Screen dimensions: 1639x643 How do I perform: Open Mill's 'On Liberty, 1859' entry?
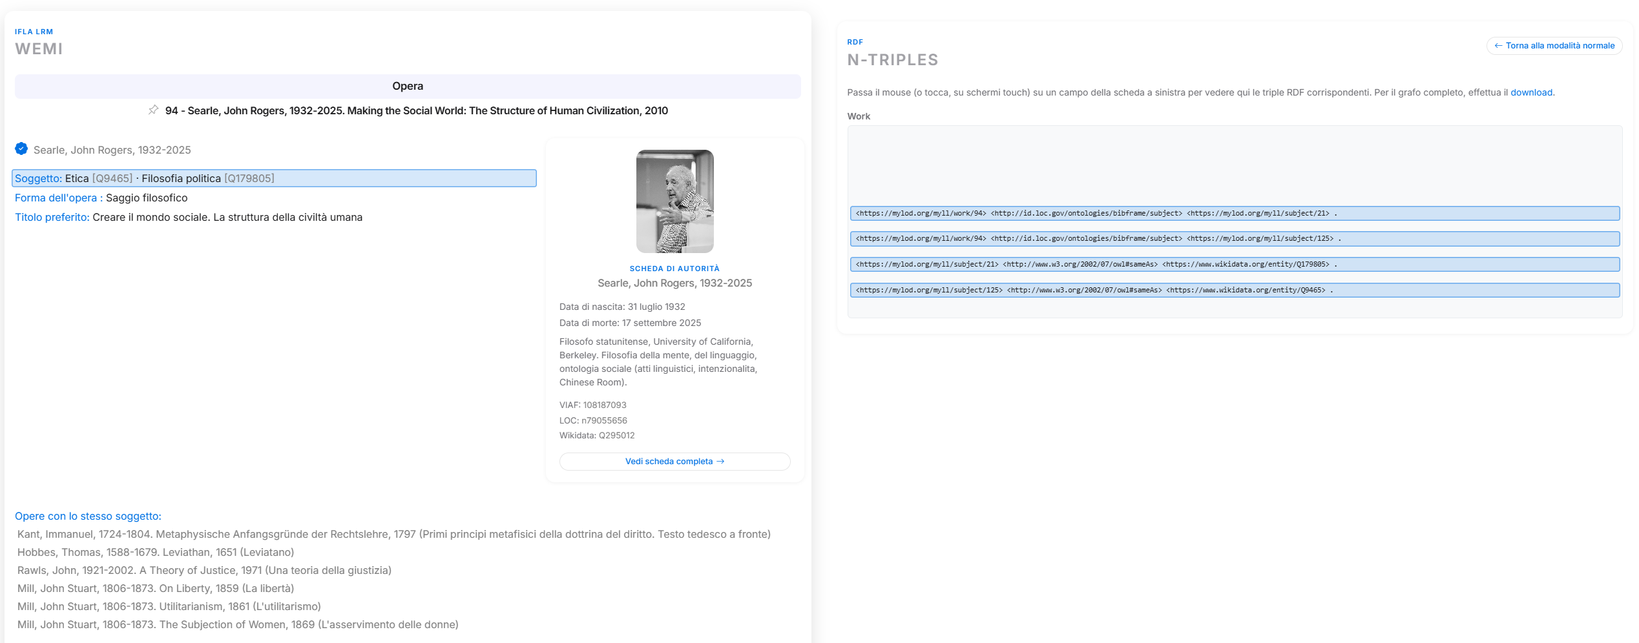pyautogui.click(x=156, y=589)
